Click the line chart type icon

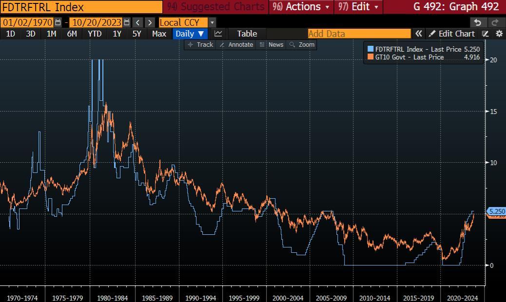[x=218, y=34]
